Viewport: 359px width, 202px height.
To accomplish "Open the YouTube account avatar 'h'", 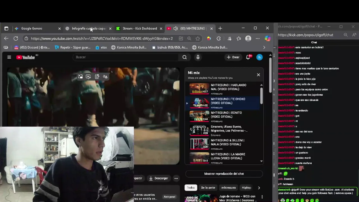I will coord(259,57).
